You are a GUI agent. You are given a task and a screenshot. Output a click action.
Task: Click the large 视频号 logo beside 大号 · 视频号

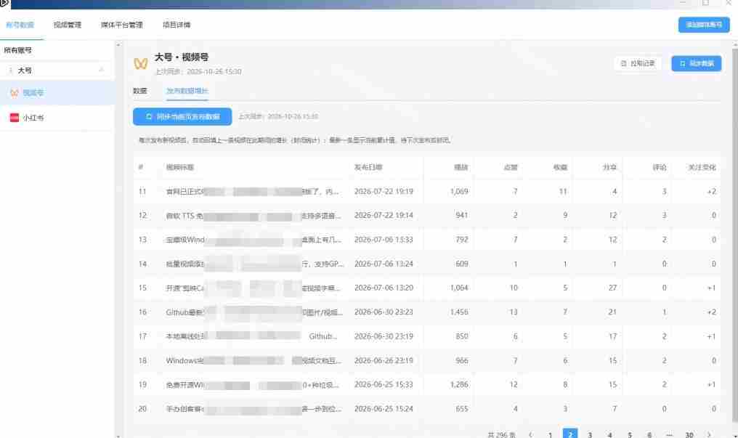click(x=141, y=63)
